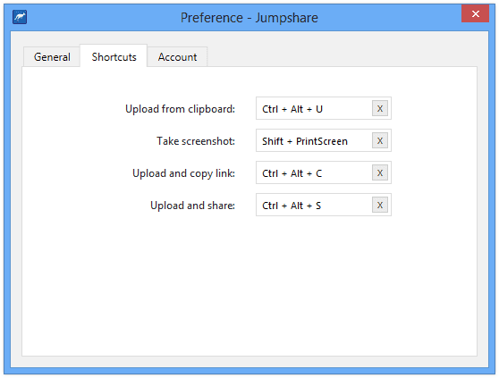
Task: Clear the Upload and share shortcut
Action: [380, 205]
